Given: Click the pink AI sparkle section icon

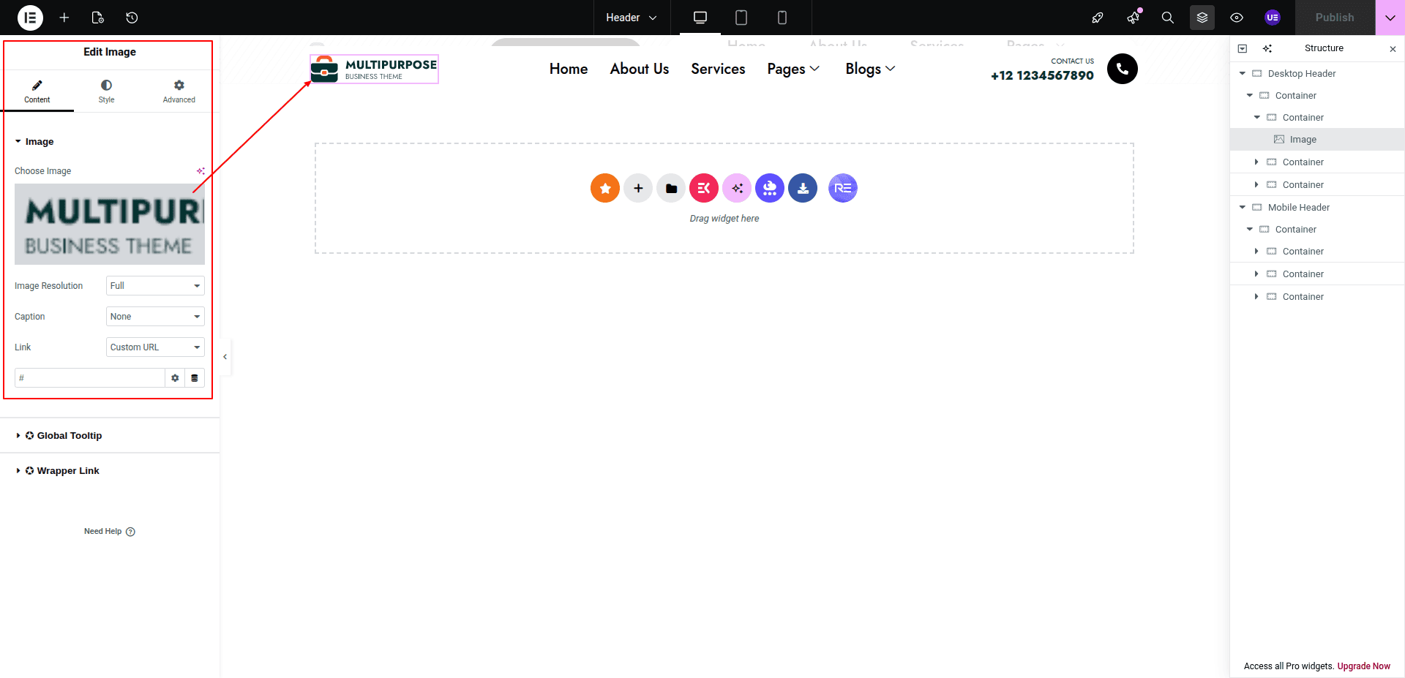Looking at the screenshot, I should 737,188.
